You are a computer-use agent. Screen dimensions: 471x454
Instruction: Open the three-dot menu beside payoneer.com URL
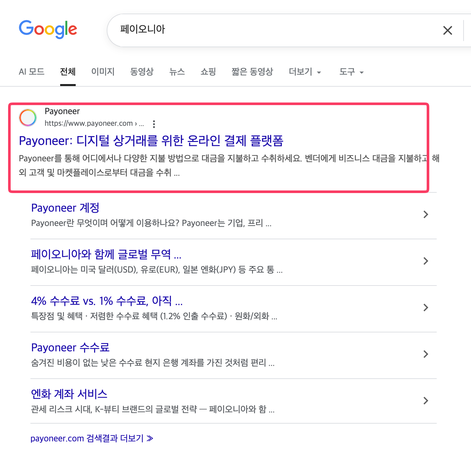pyautogui.click(x=154, y=124)
